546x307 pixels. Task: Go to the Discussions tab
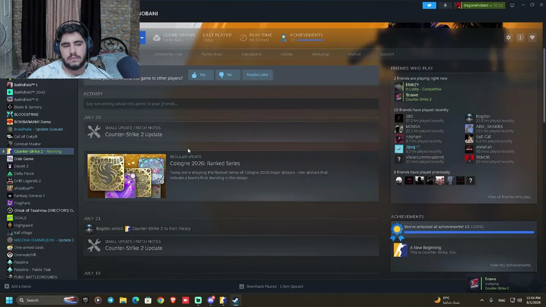(x=251, y=54)
